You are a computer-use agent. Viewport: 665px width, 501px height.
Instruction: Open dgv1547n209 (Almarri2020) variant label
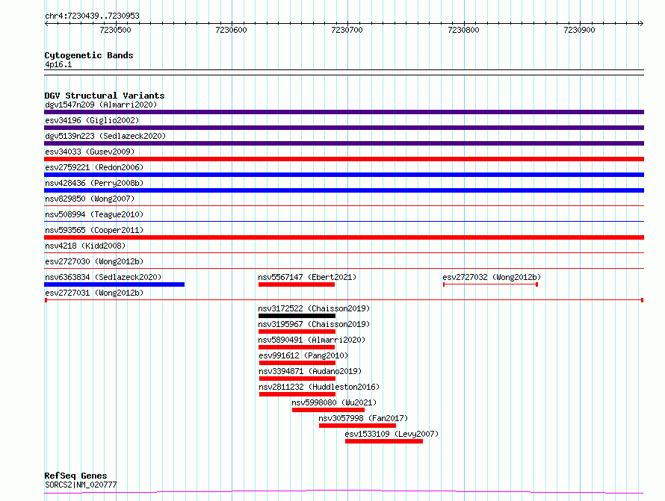pyautogui.click(x=101, y=105)
